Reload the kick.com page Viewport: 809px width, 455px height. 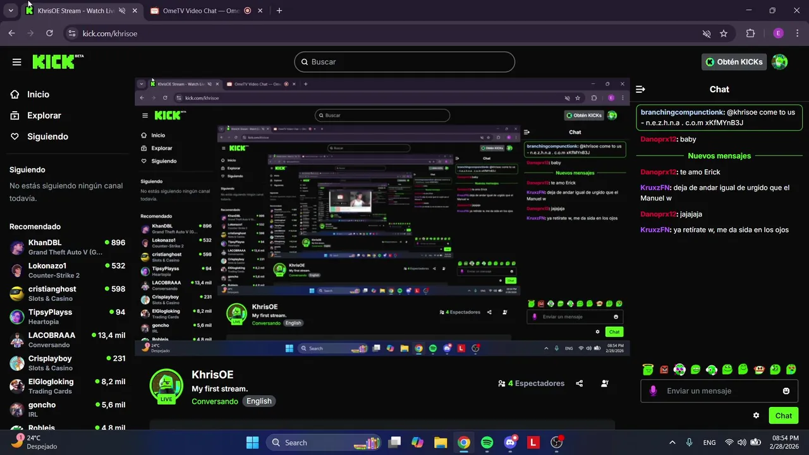(x=49, y=33)
